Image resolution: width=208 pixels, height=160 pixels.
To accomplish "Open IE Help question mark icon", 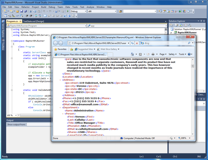I will (x=189, y=54).
